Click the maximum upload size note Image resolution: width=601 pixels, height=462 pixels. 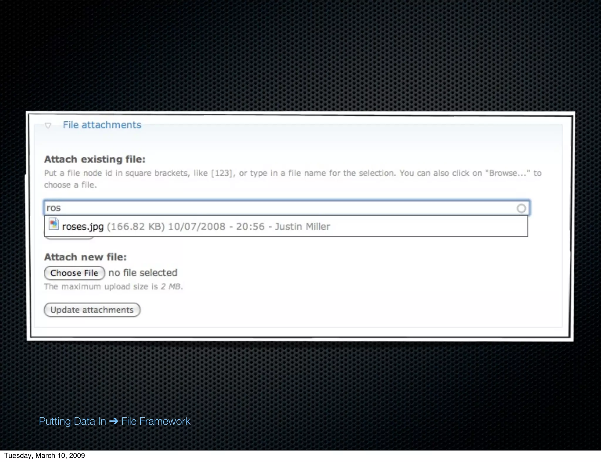click(x=114, y=286)
